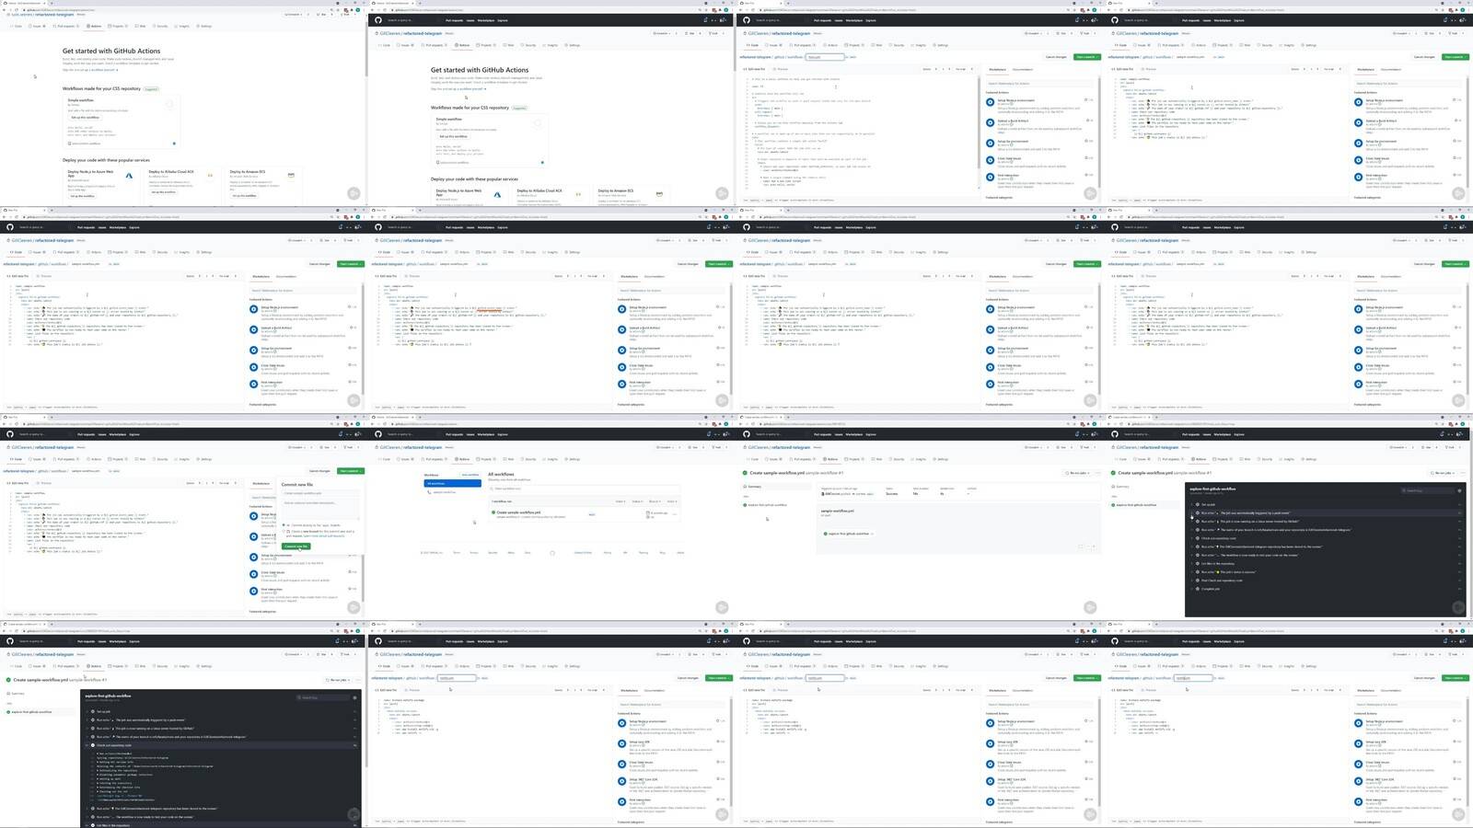Open notifications bell in dark-header Get started frame
Image resolution: width=1473 pixels, height=828 pixels.
[x=706, y=19]
